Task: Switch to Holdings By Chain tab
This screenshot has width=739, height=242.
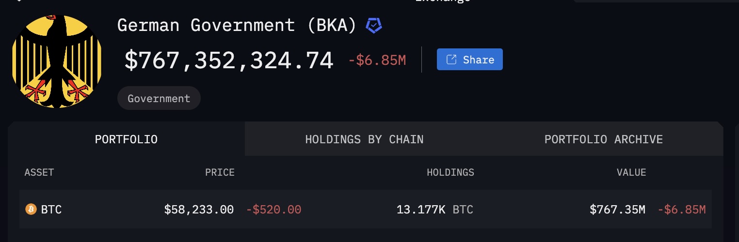Action: [x=364, y=139]
